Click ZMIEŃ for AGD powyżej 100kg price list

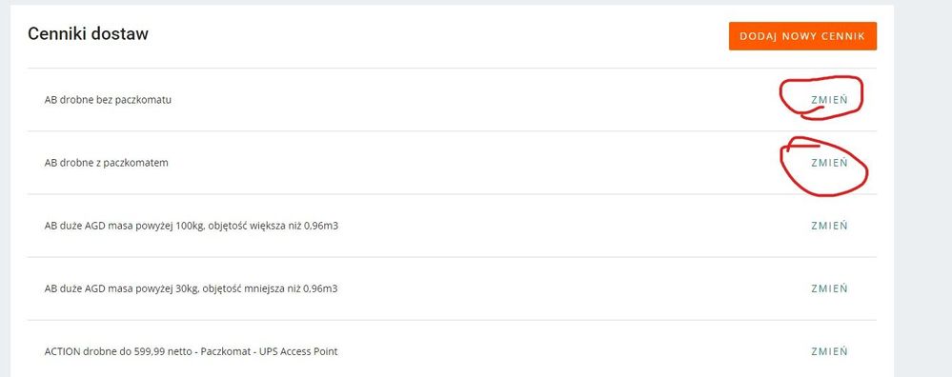coord(829,226)
